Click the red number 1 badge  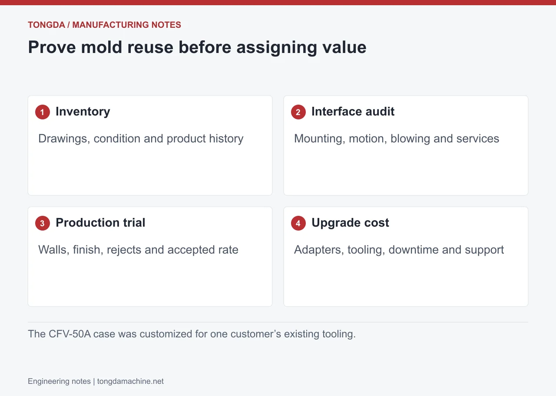pyautogui.click(x=42, y=112)
